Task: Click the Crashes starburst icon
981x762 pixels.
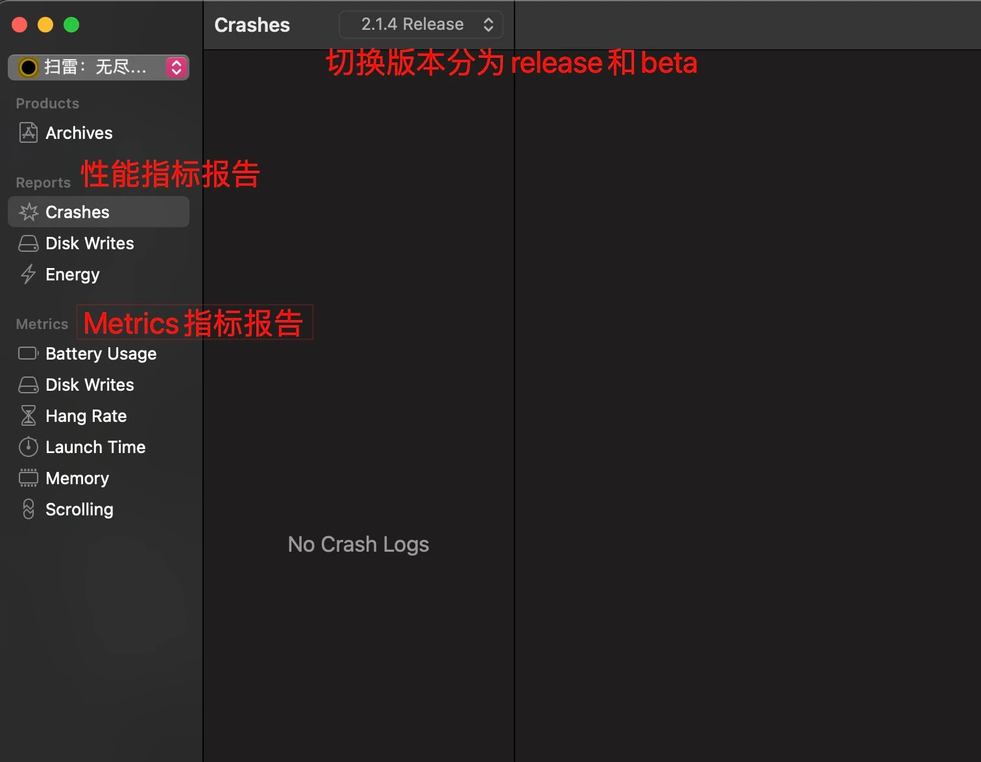Action: [x=28, y=212]
